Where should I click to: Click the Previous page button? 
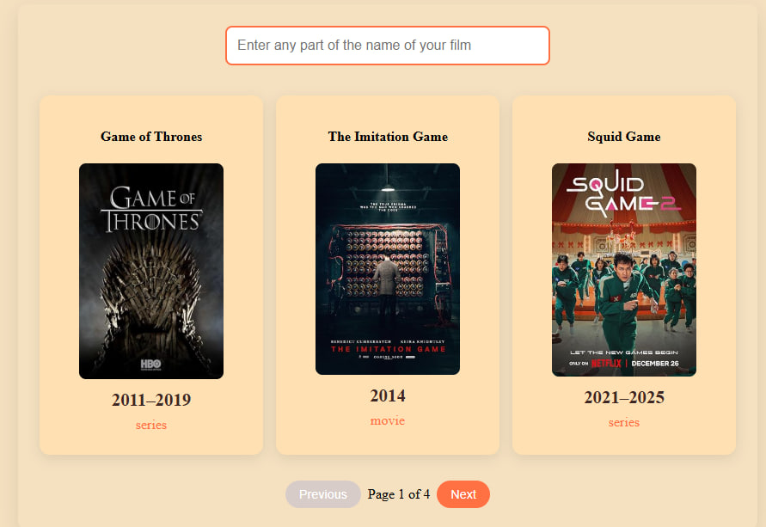pyautogui.click(x=323, y=494)
